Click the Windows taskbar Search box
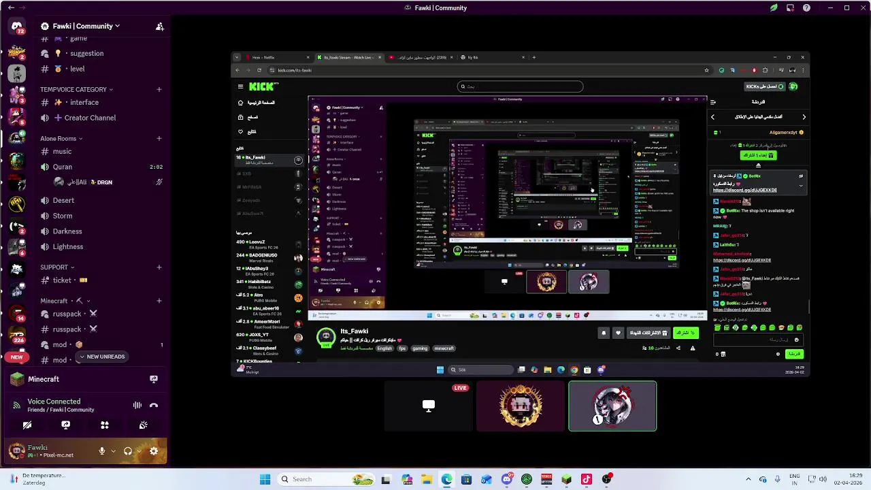Image resolution: width=871 pixels, height=490 pixels. click(327, 479)
